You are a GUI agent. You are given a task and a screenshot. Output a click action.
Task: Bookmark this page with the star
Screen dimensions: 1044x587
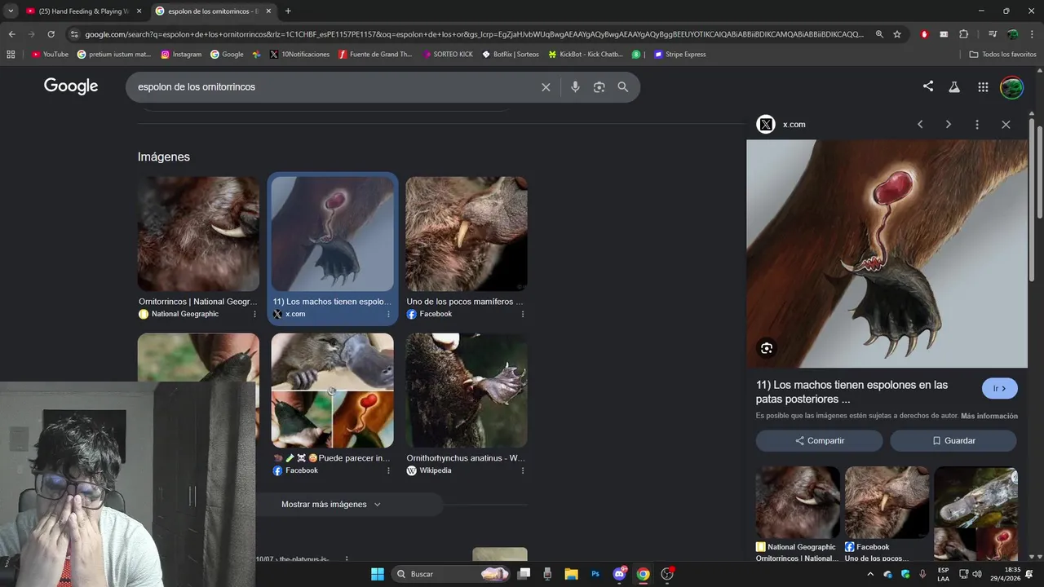897,34
